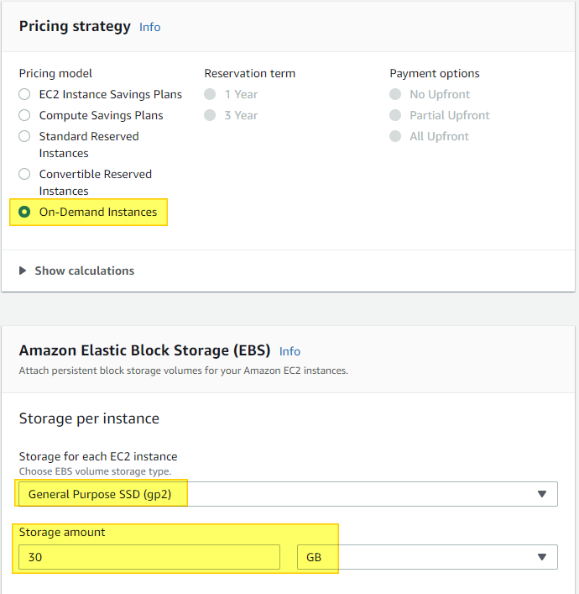Image resolution: width=579 pixels, height=594 pixels.
Task: Pick Convertible Reserved Instances radio button
Action: [x=24, y=174]
